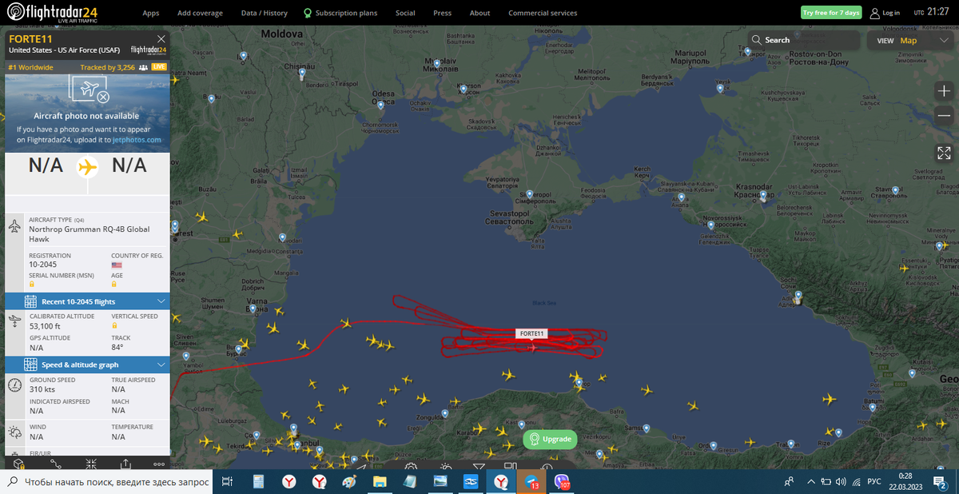
Task: Close the FORTE11 flight details panel
Action: (x=161, y=38)
